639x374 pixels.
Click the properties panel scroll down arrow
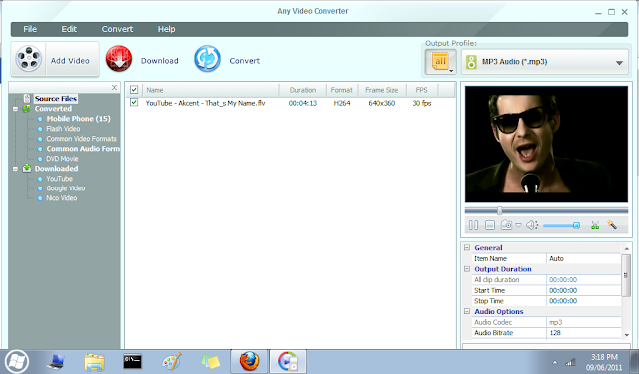coord(626,335)
